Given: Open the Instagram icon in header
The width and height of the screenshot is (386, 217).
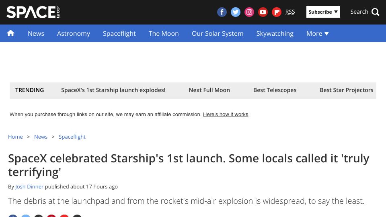Looking at the screenshot, I should [249, 12].
